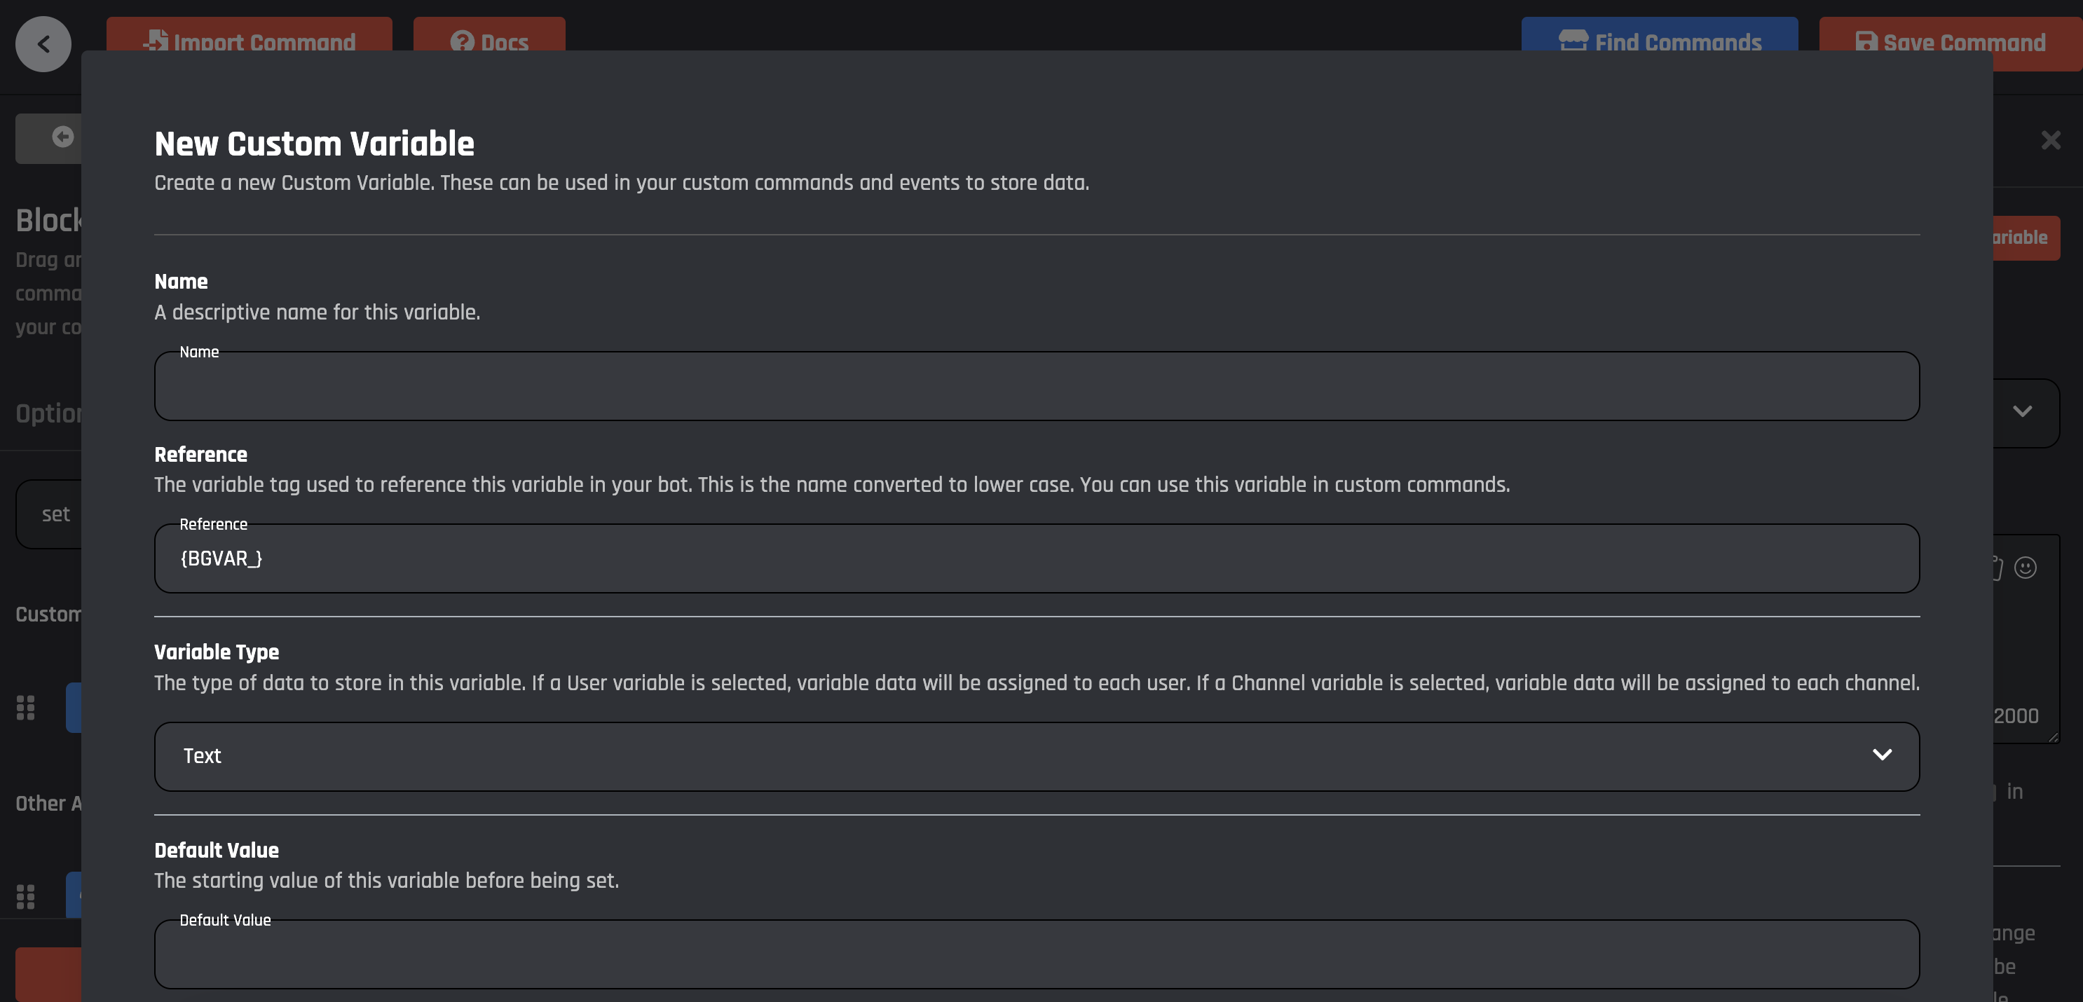Click the left arrow circle icon
2083x1002 pixels.
pos(62,137)
